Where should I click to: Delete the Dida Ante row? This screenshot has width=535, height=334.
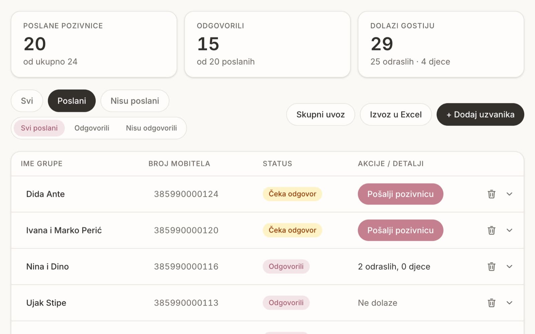click(x=491, y=194)
